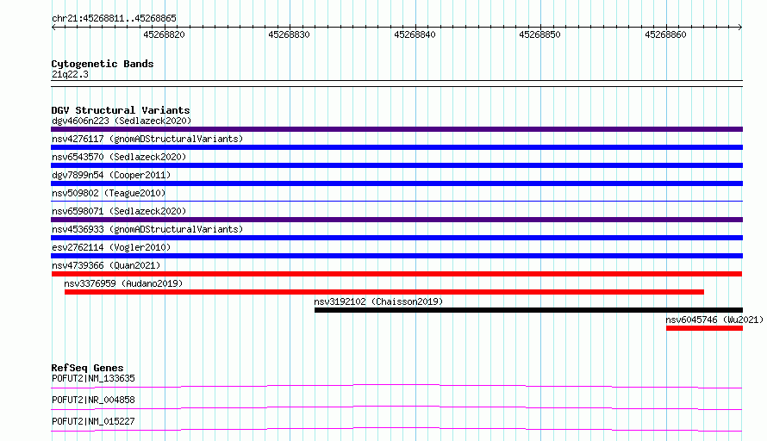Image resolution: width=767 pixels, height=441 pixels.
Task: Click the chr21:45268811..45268865 coordinate label
Action: [x=114, y=19]
